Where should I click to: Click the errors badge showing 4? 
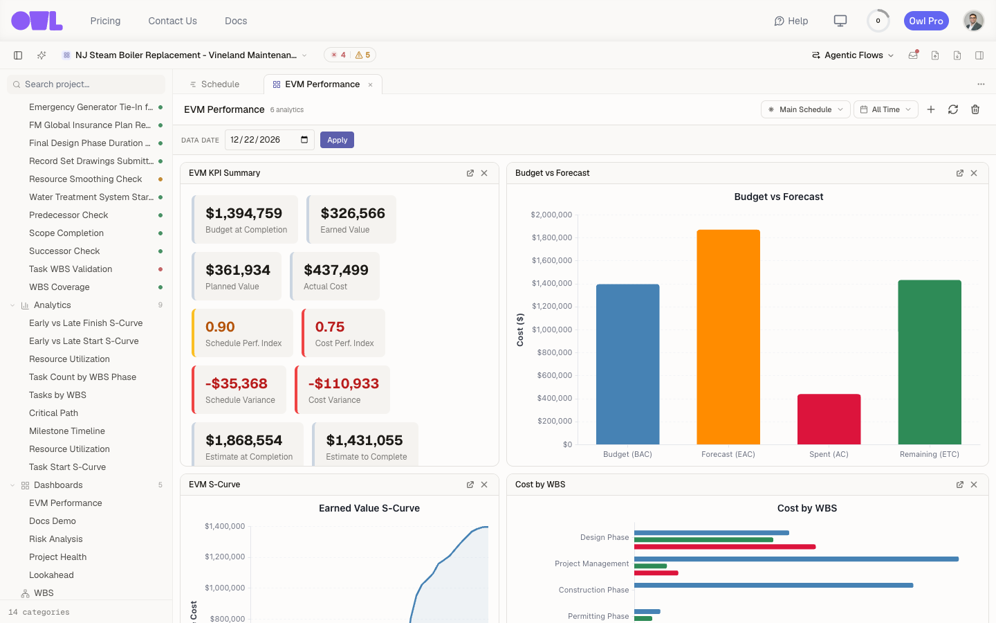[338, 55]
